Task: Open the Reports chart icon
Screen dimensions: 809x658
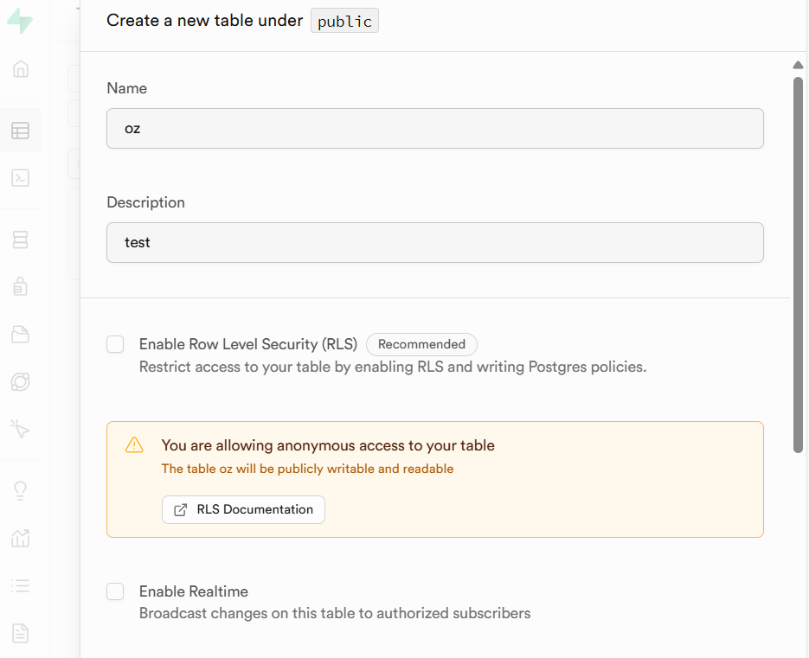Action: pos(21,538)
